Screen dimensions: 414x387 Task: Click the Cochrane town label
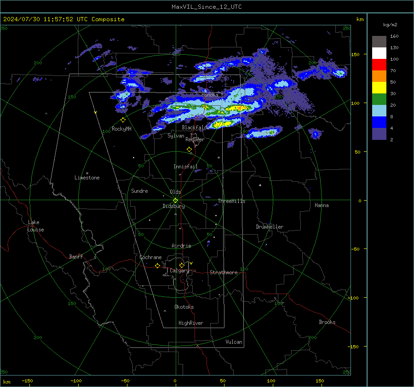click(150, 257)
